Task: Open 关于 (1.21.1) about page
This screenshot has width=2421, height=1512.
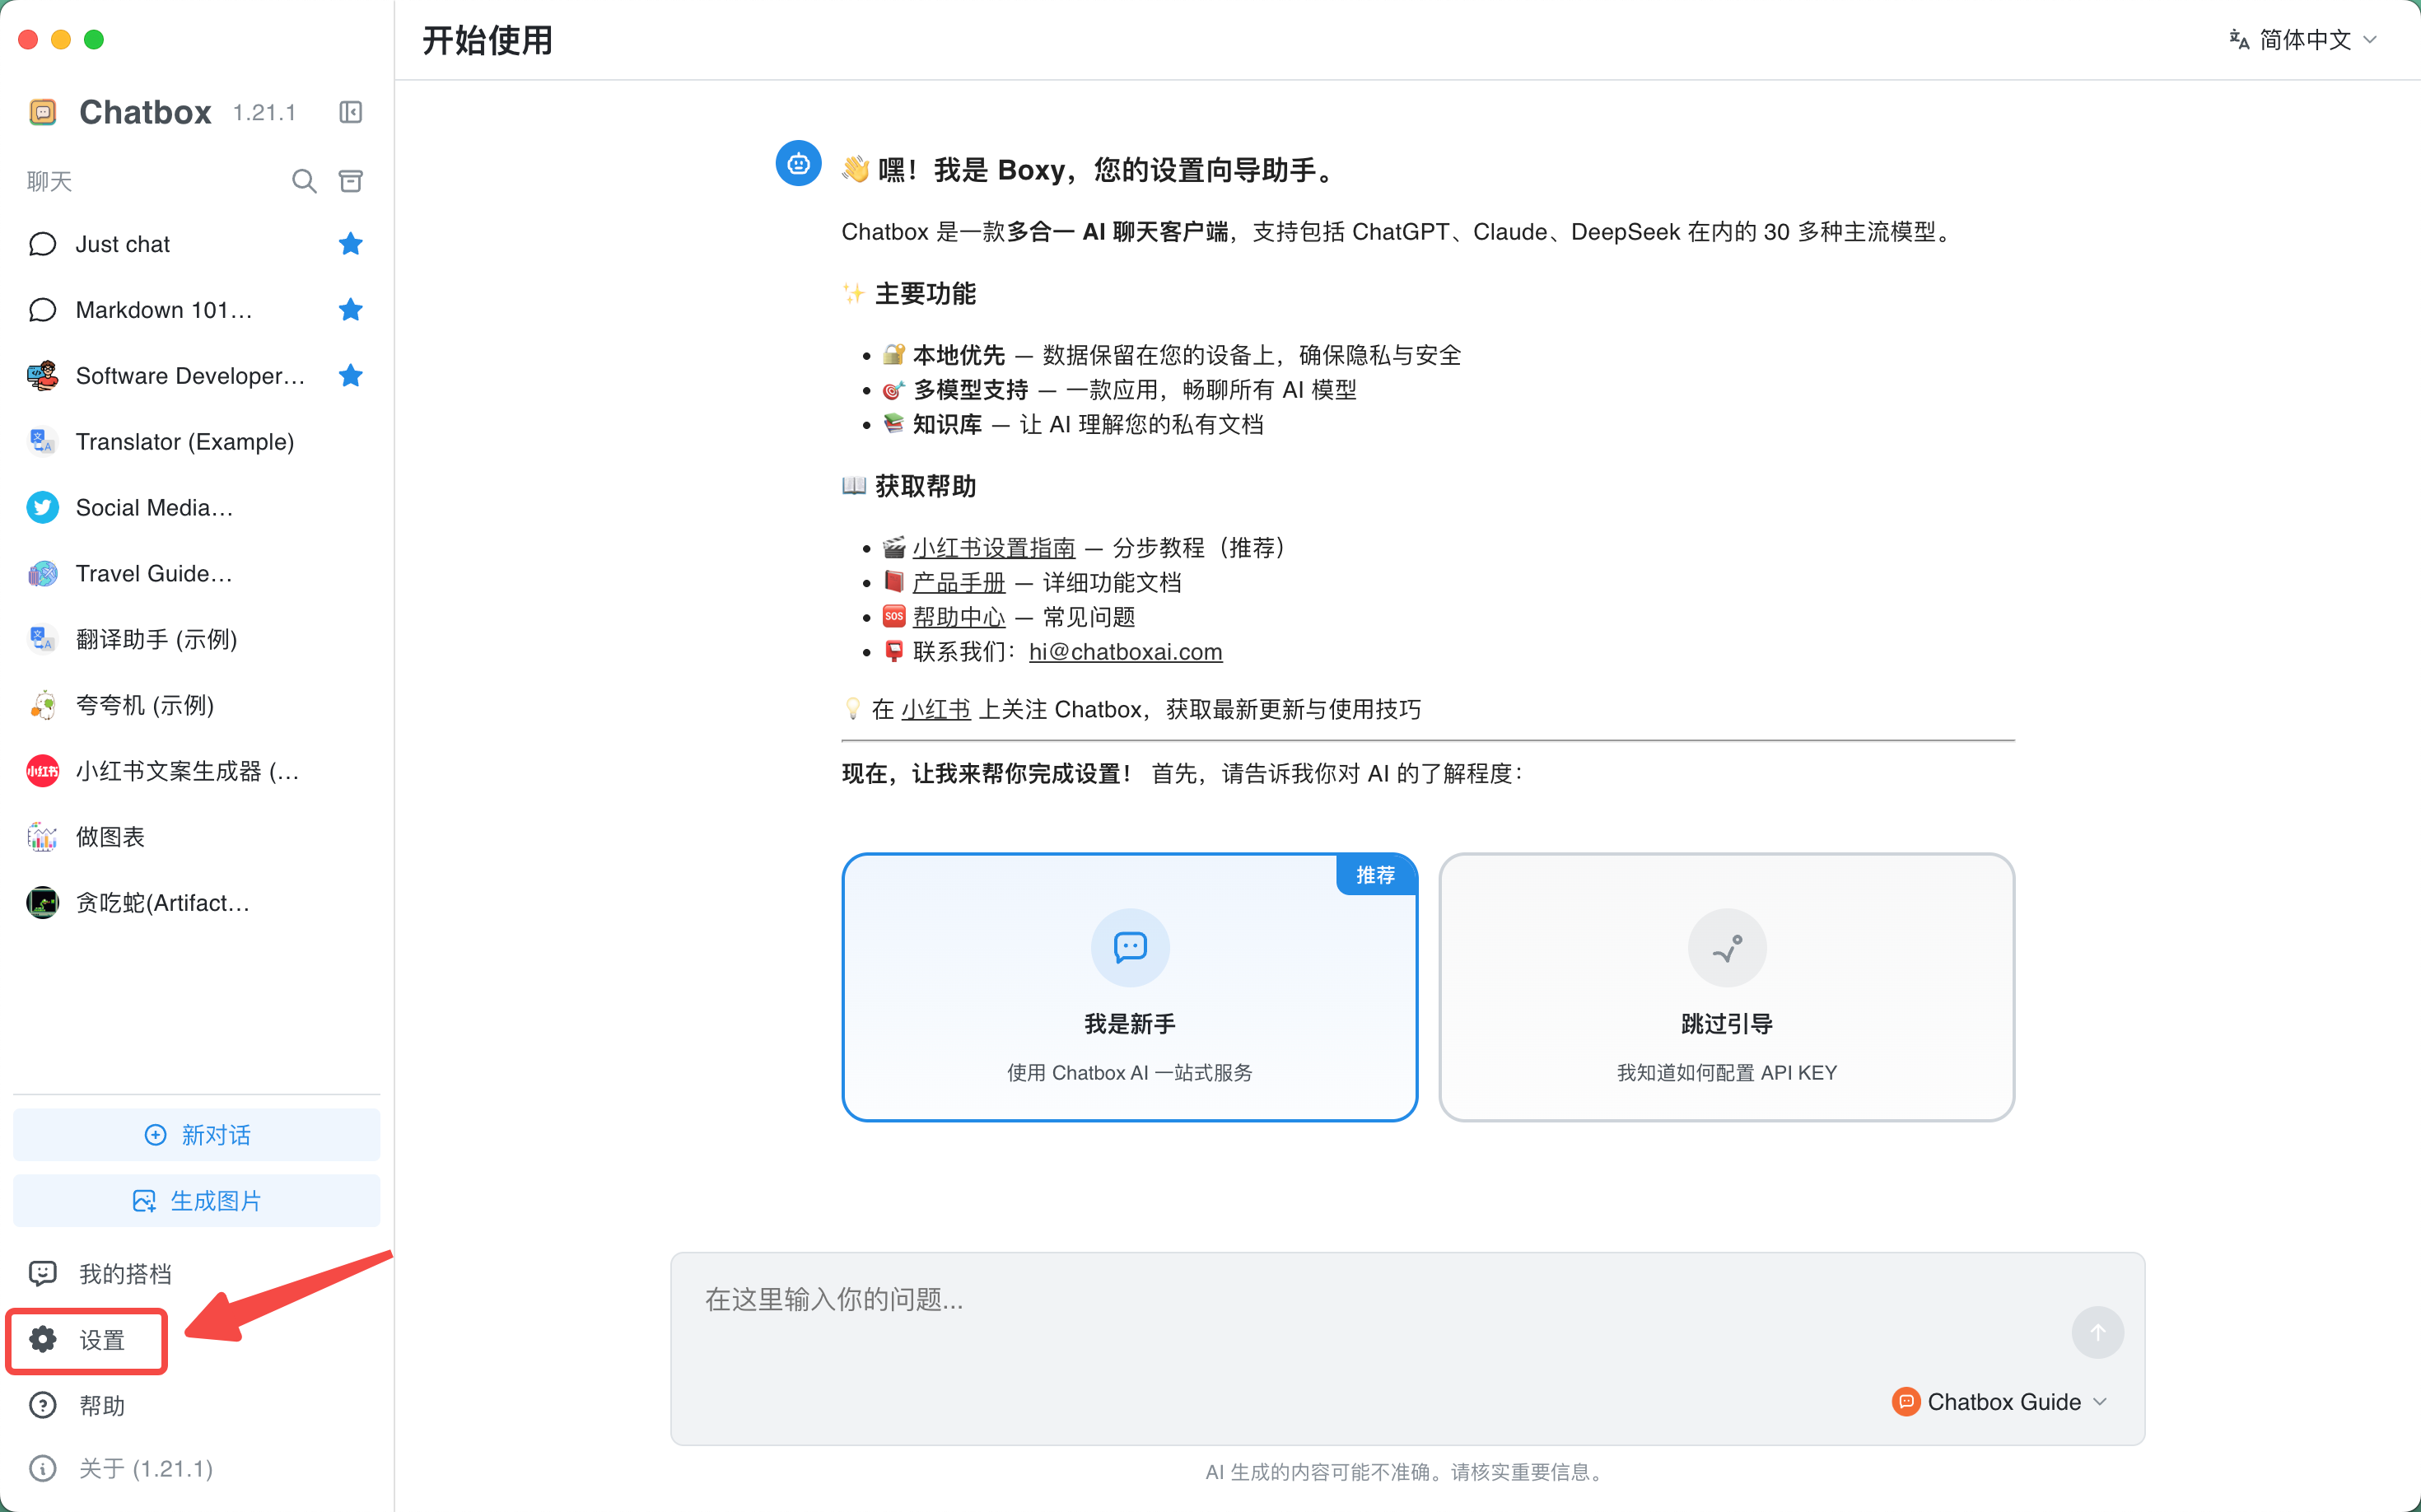Action: point(196,1469)
